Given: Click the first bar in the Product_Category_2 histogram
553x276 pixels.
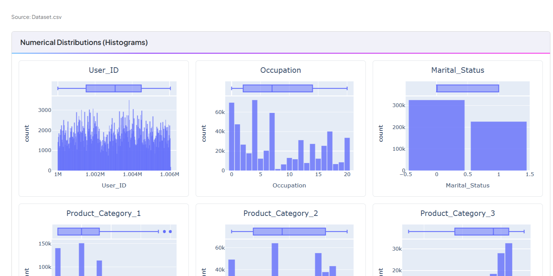Looking at the screenshot, I should tap(232, 268).
